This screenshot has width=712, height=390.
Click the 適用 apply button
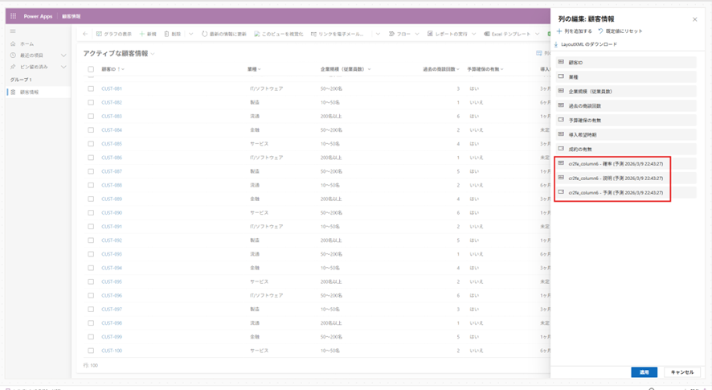pyautogui.click(x=644, y=372)
